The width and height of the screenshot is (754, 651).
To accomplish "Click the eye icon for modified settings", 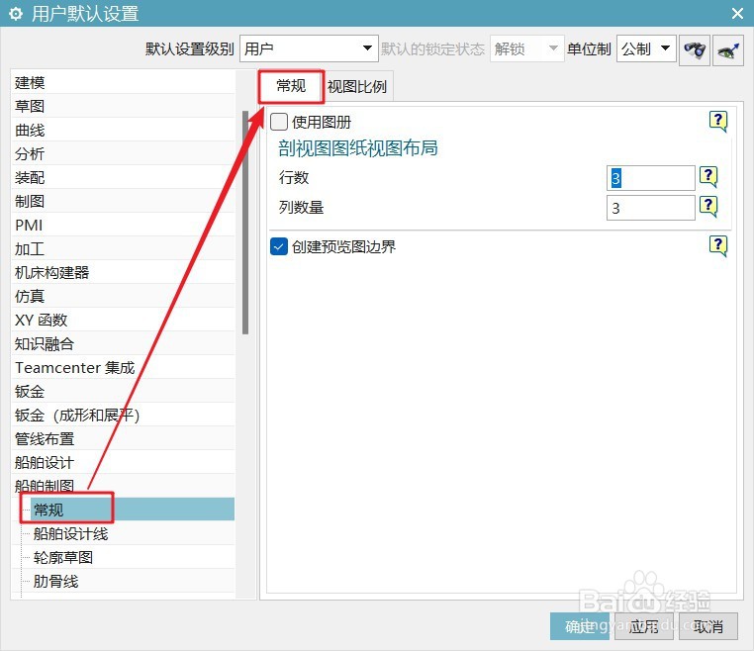I will [728, 50].
